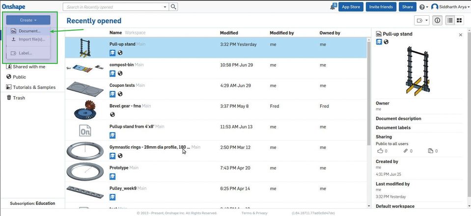
Task: Click the education icon under Pulley_week9
Action: tap(112, 197)
